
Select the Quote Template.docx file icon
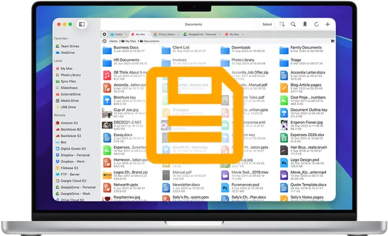284,188
